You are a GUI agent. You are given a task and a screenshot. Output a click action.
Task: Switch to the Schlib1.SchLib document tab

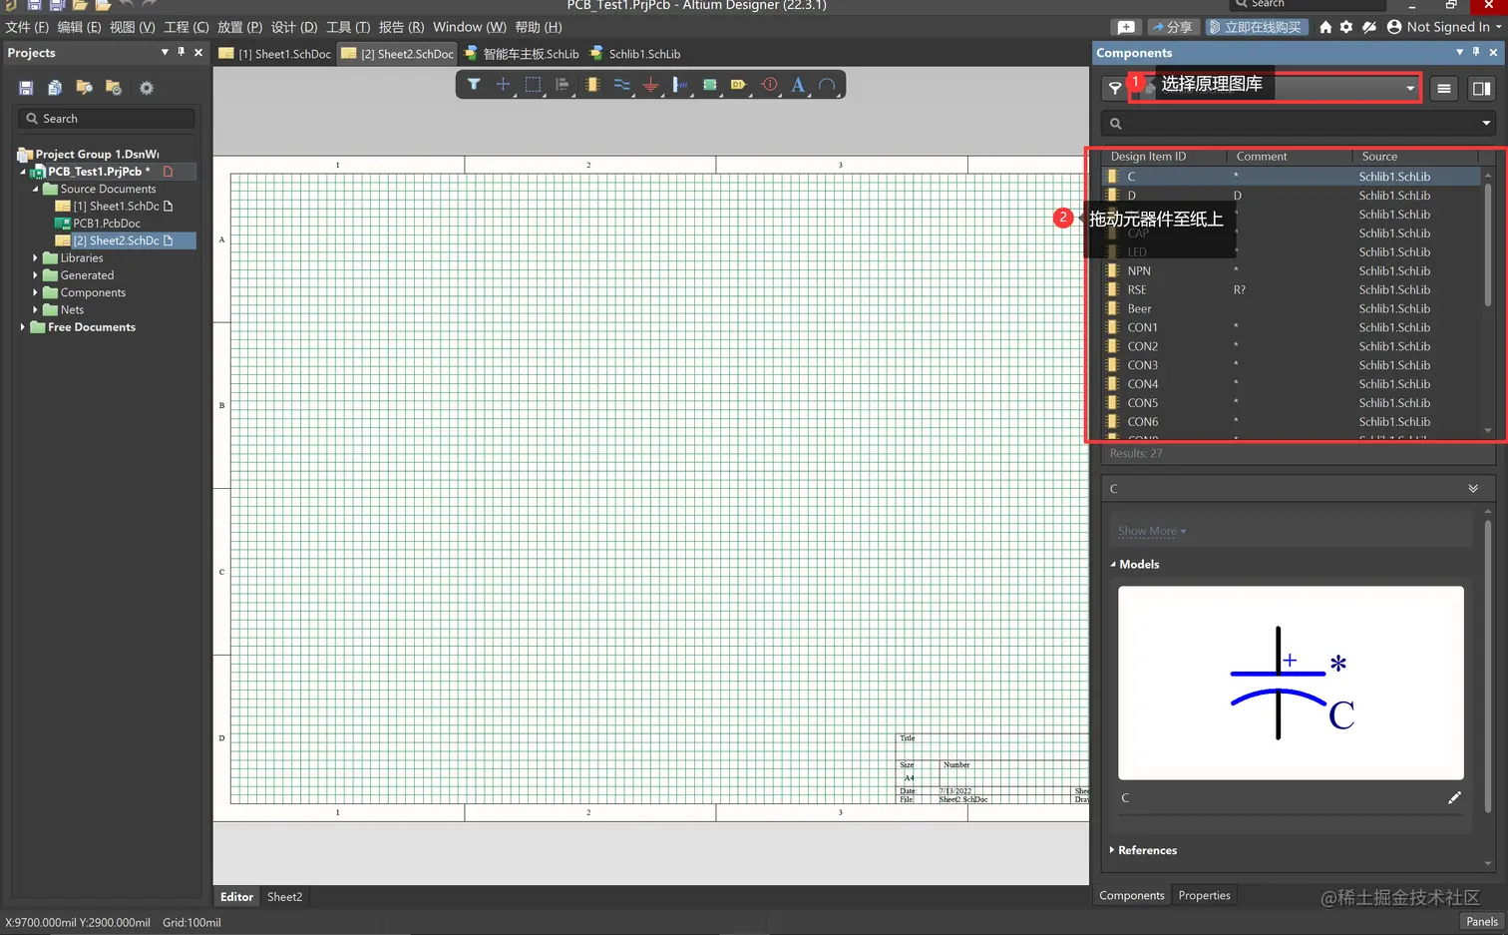[635, 54]
